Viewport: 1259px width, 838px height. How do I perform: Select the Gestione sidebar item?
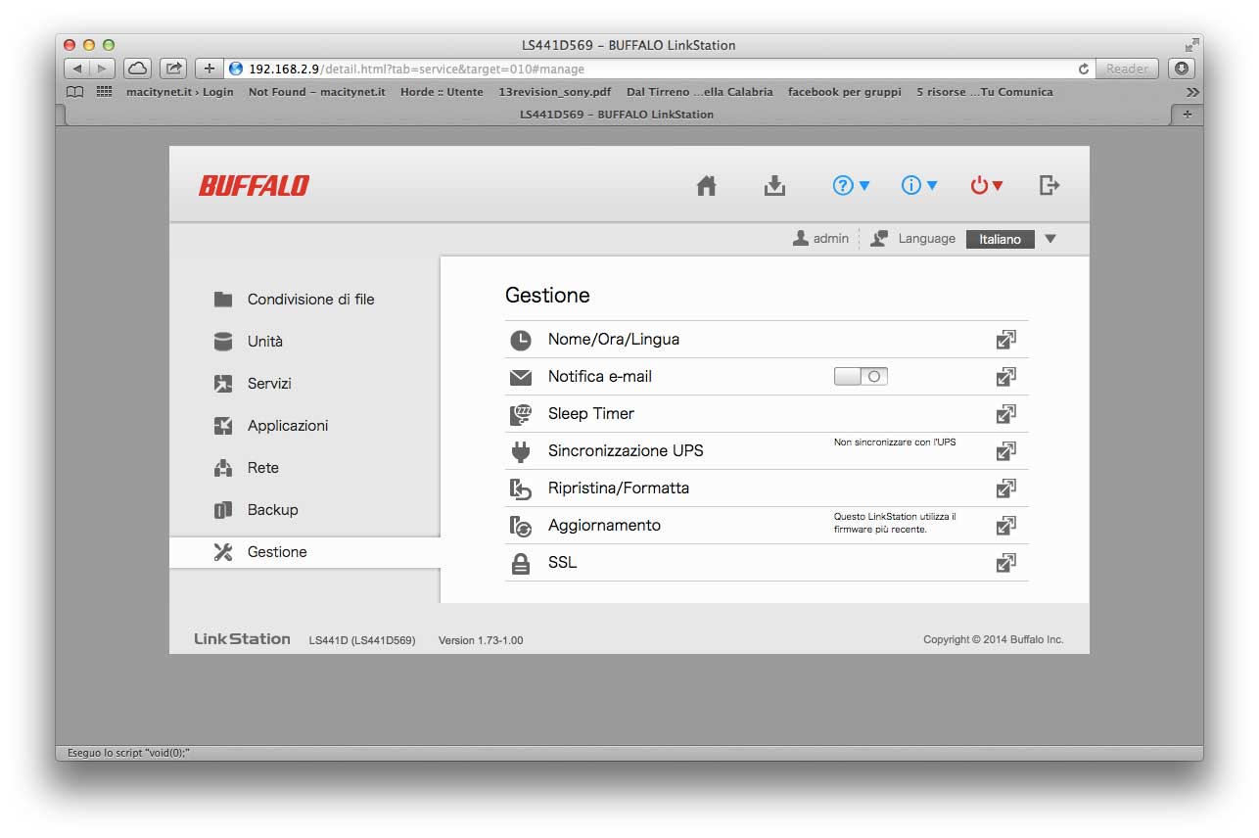304,552
